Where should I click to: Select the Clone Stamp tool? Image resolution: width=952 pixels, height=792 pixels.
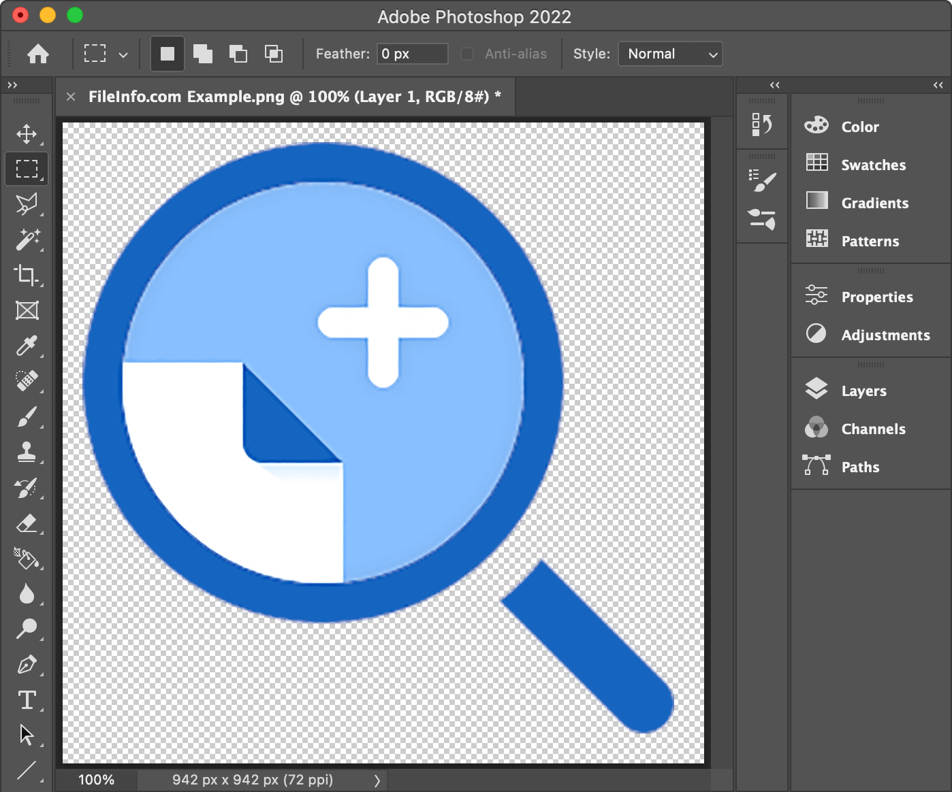(x=27, y=452)
